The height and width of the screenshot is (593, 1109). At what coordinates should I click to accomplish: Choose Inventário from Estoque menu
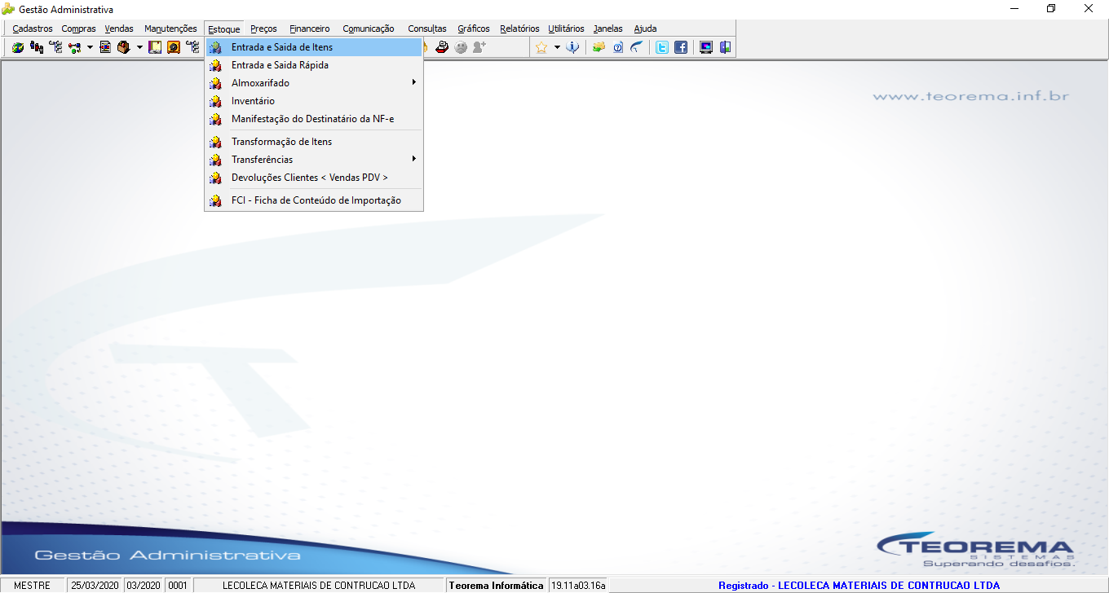click(x=314, y=101)
